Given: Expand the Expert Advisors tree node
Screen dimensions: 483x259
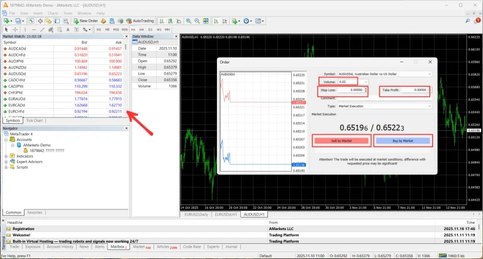Looking at the screenshot, I should click(6, 162).
